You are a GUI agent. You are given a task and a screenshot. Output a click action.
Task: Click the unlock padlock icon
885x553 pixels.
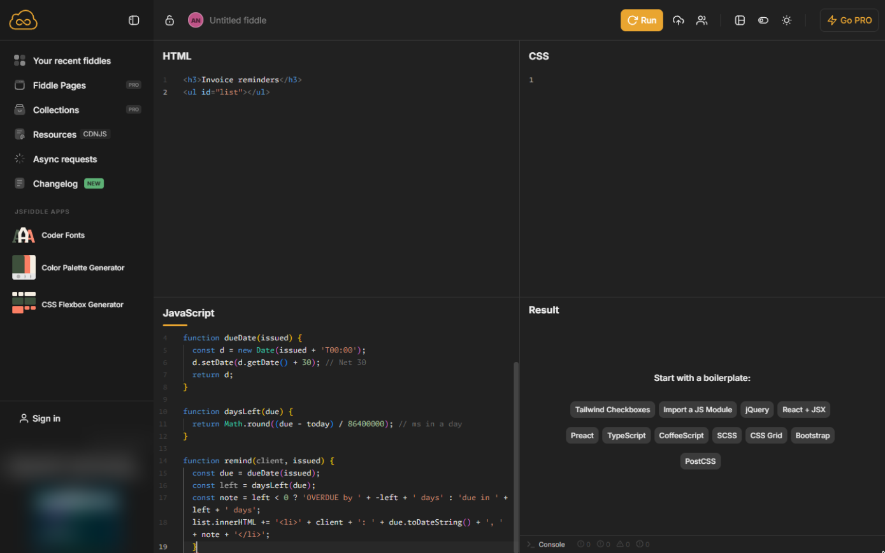point(169,20)
